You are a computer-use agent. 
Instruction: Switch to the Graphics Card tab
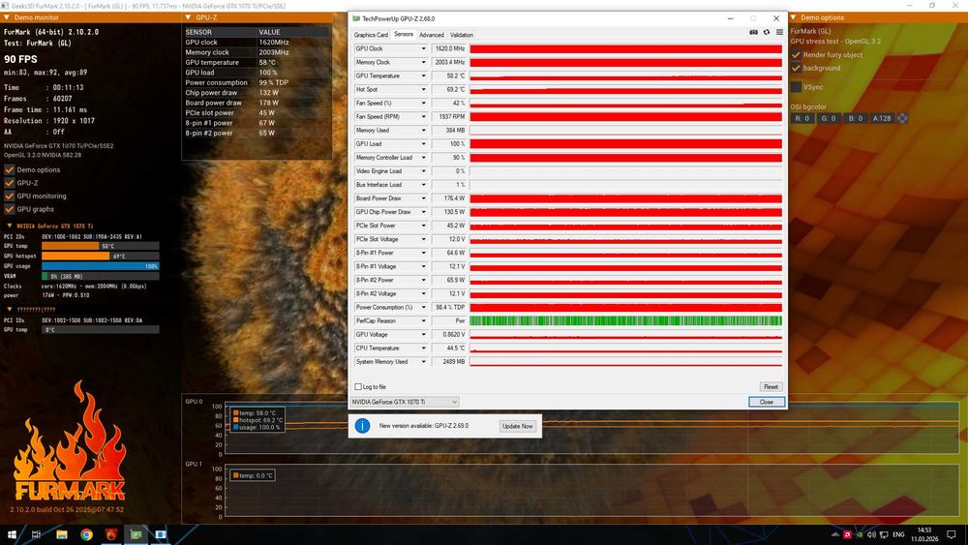371,35
